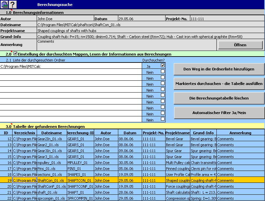Screen dimensions: 265x201
Task: Click the SHAPES_01 calculation ID cell
Action: click(80, 175)
